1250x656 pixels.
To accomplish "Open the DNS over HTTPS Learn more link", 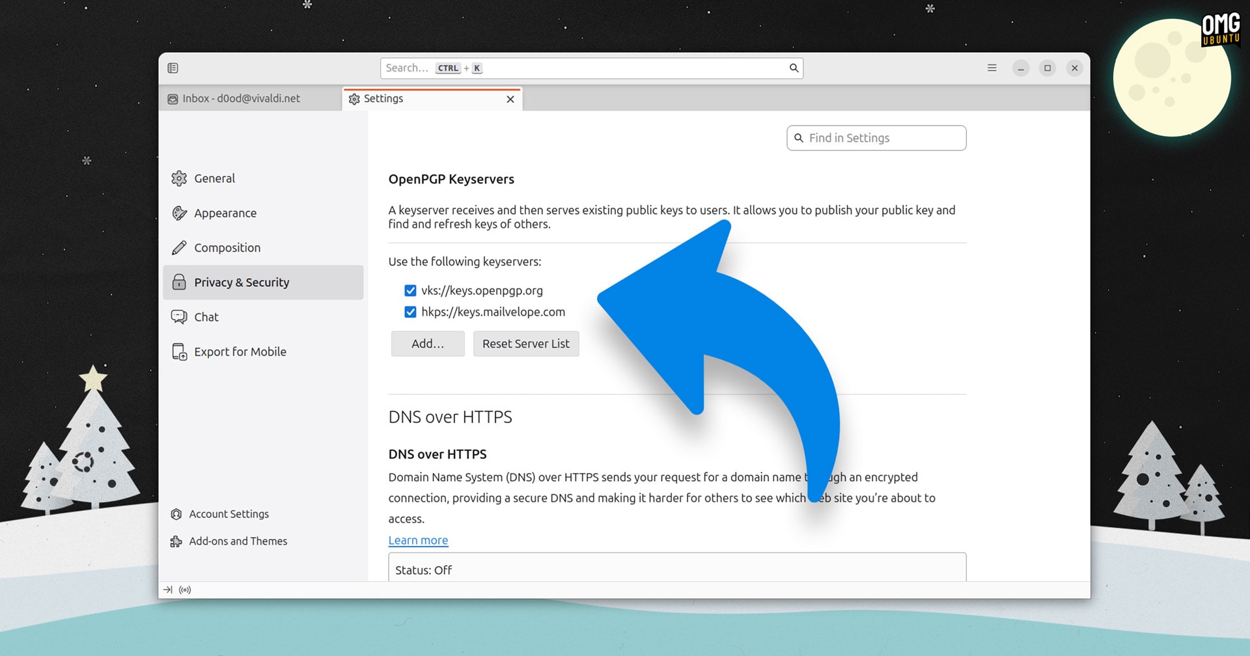I will (x=418, y=540).
